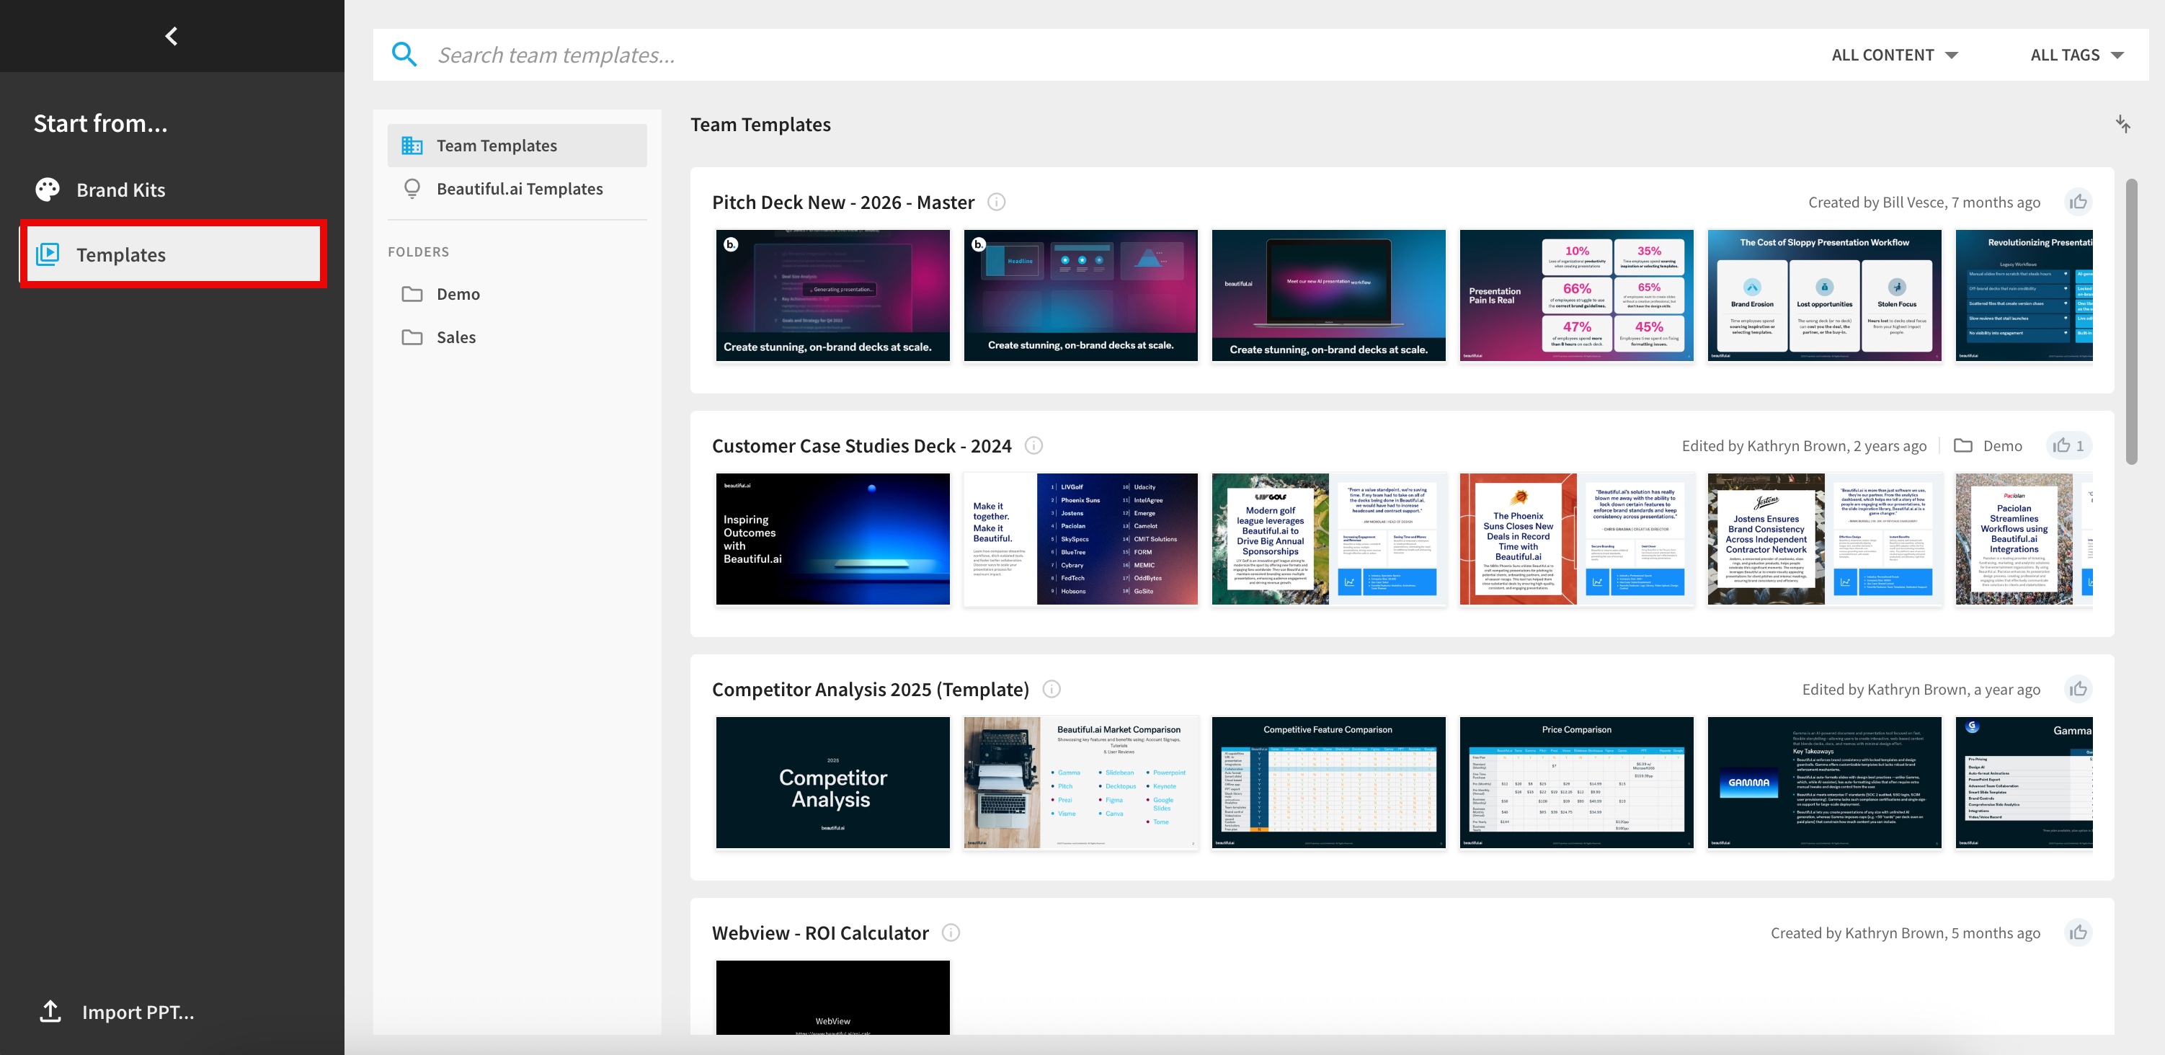Select Templates in the sidebar
This screenshot has height=1055, width=2165.
pyautogui.click(x=172, y=254)
